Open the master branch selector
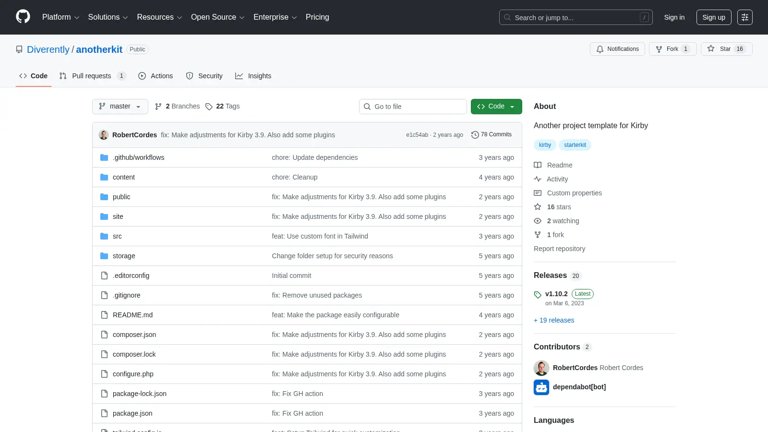The image size is (768, 432). pos(120,107)
